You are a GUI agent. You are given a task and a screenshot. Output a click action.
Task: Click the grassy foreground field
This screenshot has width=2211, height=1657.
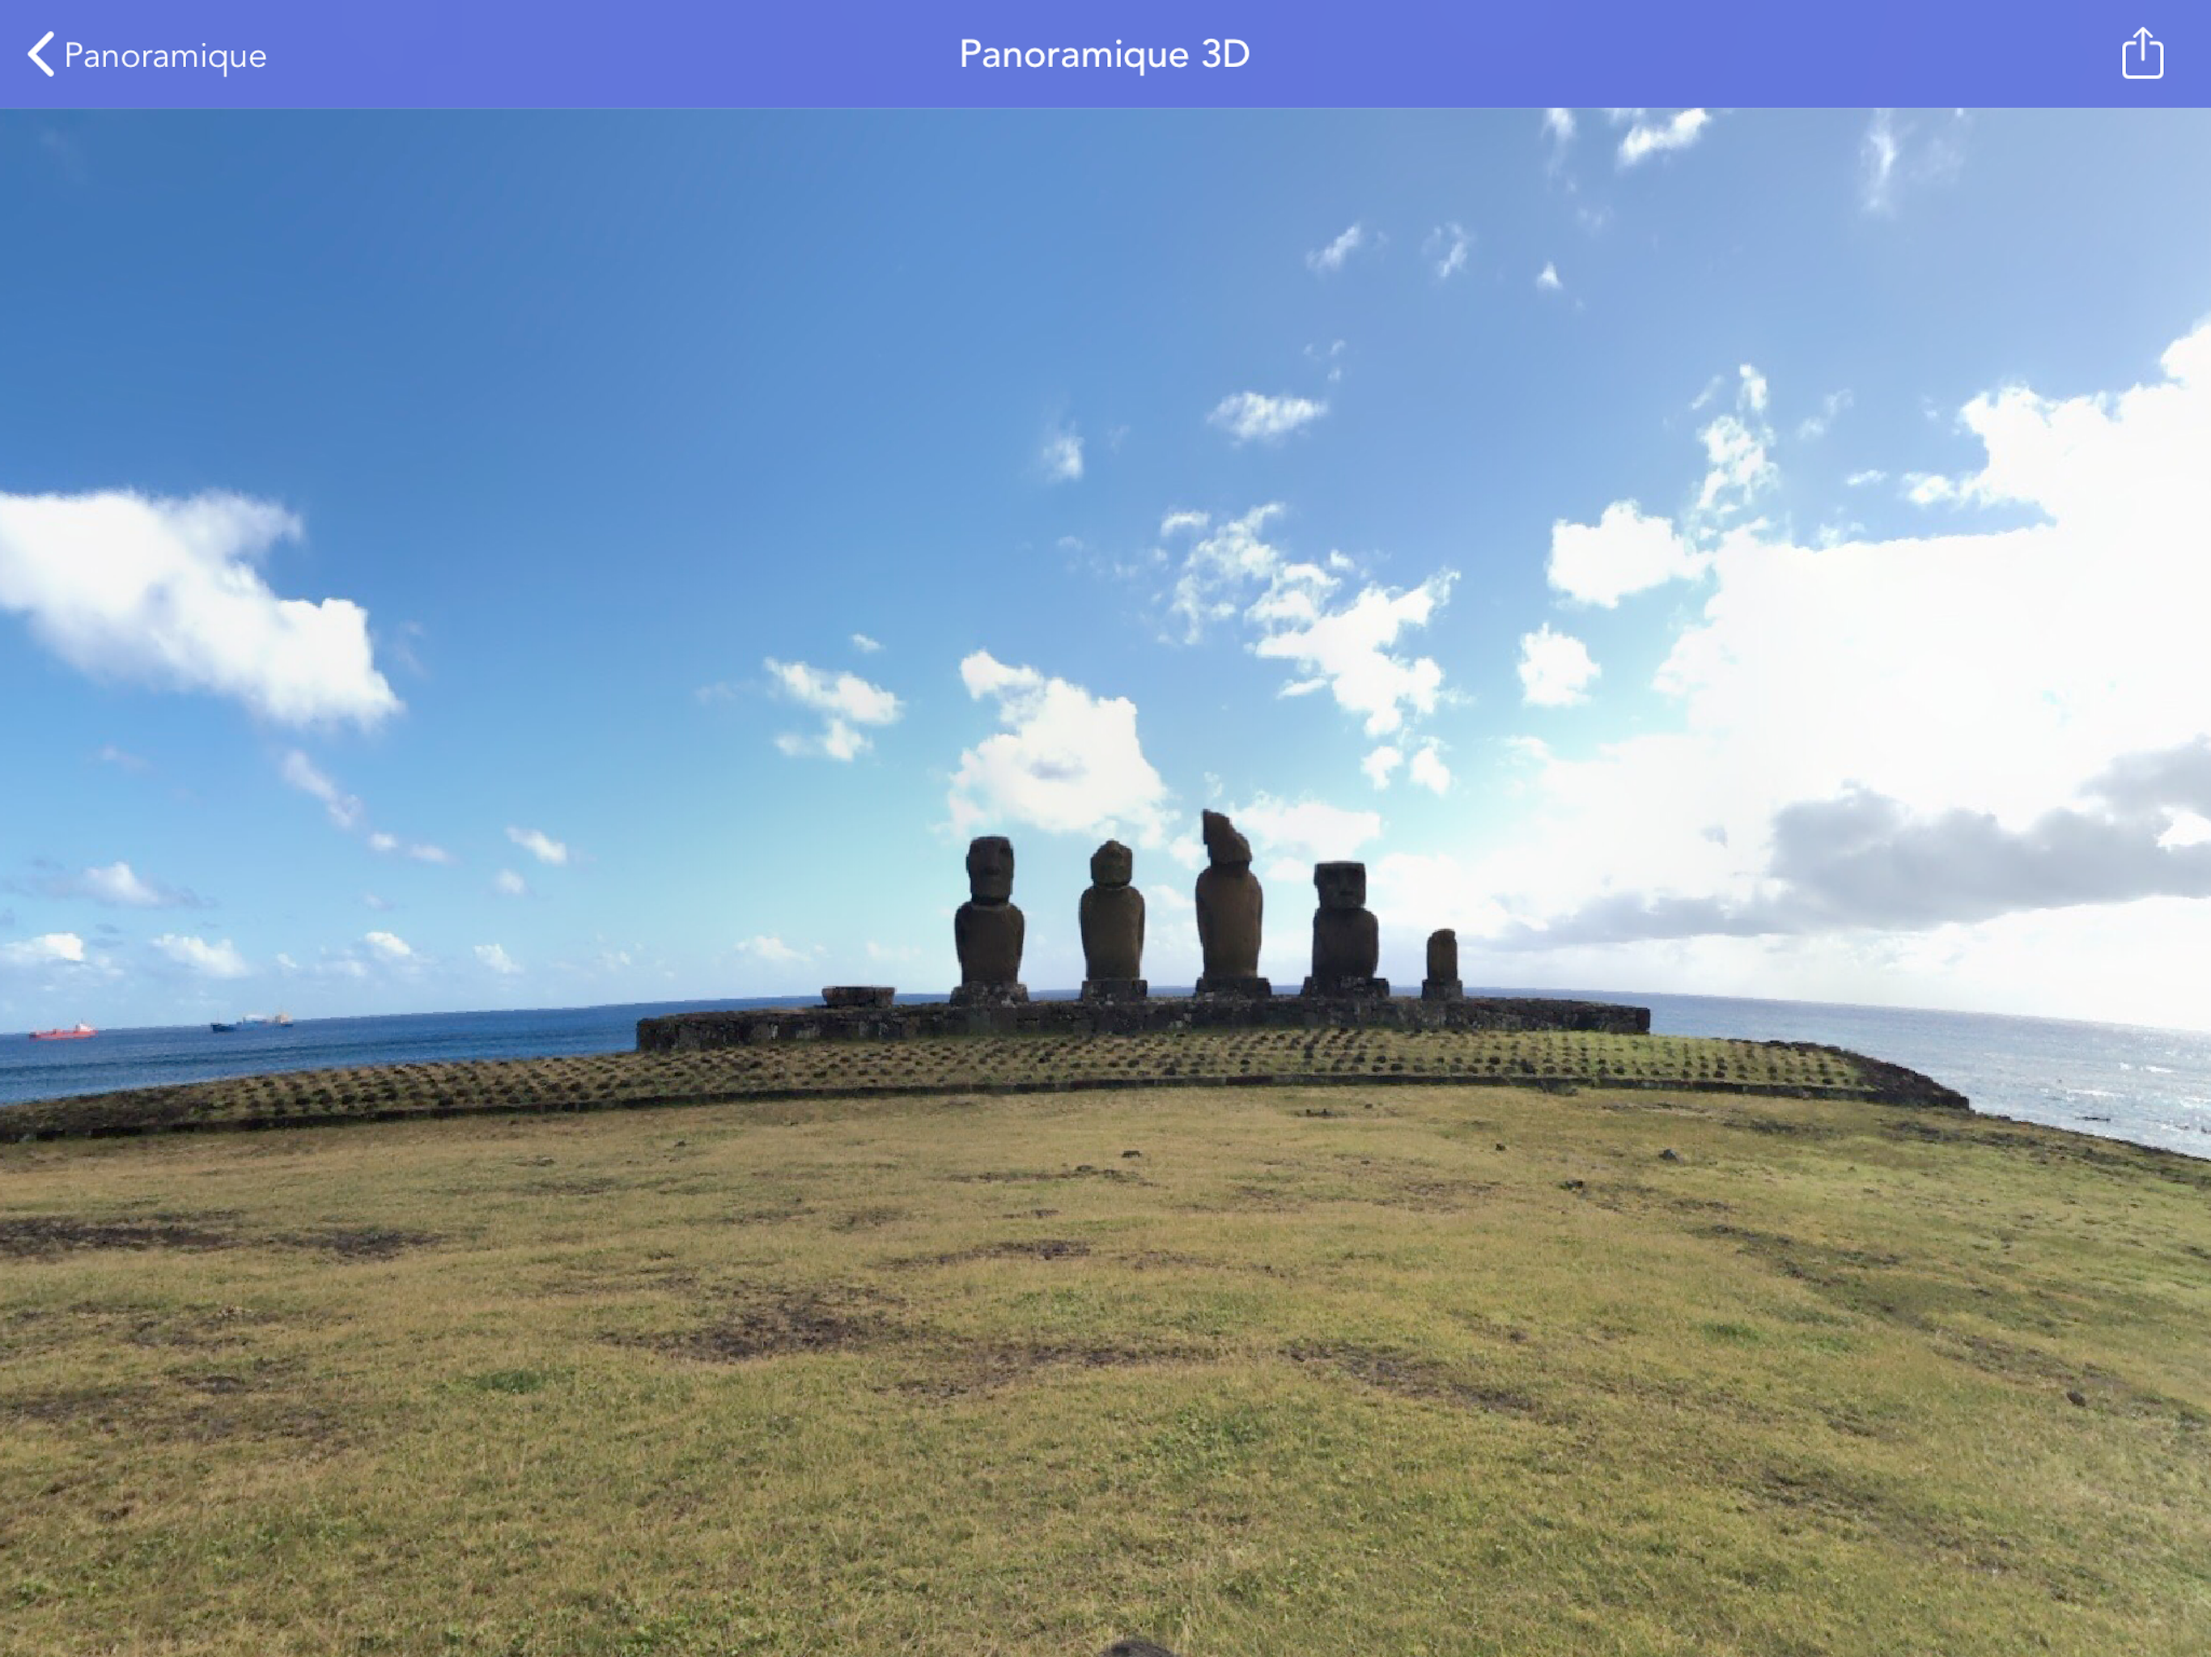click(1100, 1399)
